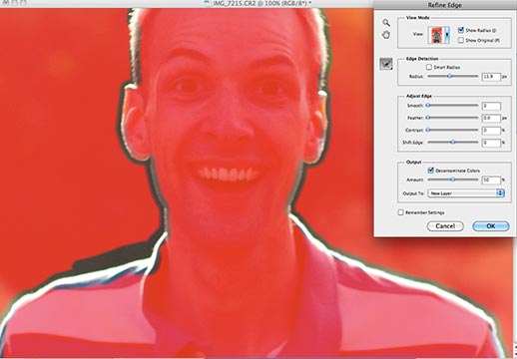Enable Show Original checkbox
This screenshot has height=359, width=517.
point(461,40)
